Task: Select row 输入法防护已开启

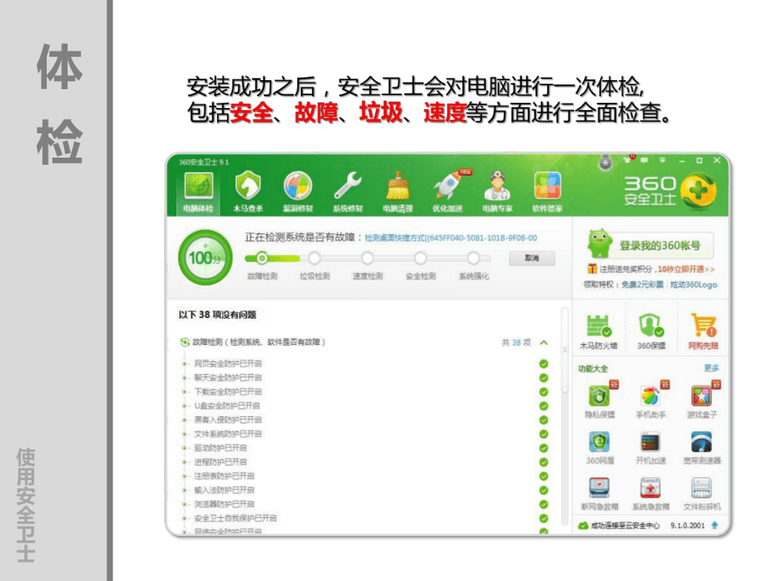Action: (x=365, y=490)
